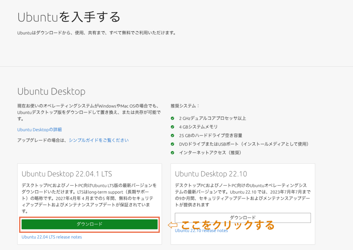Click the green check icon beside 25 GBのハードドライブ空き容量
353x250 pixels.
172,135
